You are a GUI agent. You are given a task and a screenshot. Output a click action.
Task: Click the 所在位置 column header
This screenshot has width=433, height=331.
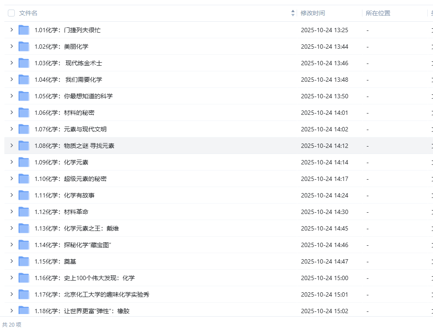click(378, 13)
